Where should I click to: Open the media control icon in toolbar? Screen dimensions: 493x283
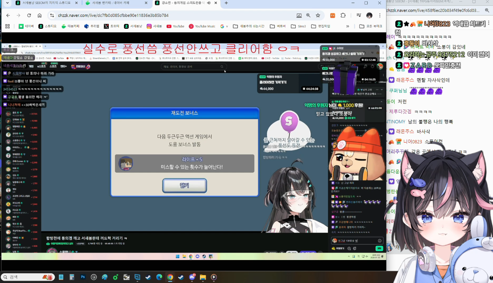click(359, 15)
